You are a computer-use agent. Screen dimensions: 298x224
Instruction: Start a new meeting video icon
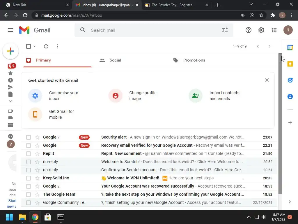10,118
